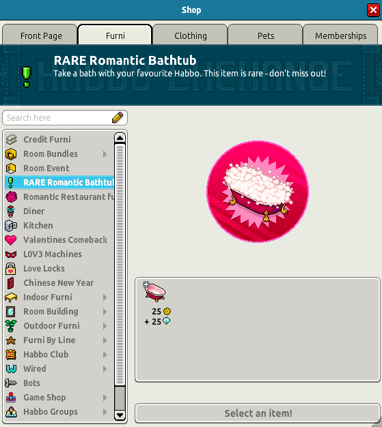Expand the Wired category arrow
This screenshot has width=382, height=427.
[x=105, y=369]
